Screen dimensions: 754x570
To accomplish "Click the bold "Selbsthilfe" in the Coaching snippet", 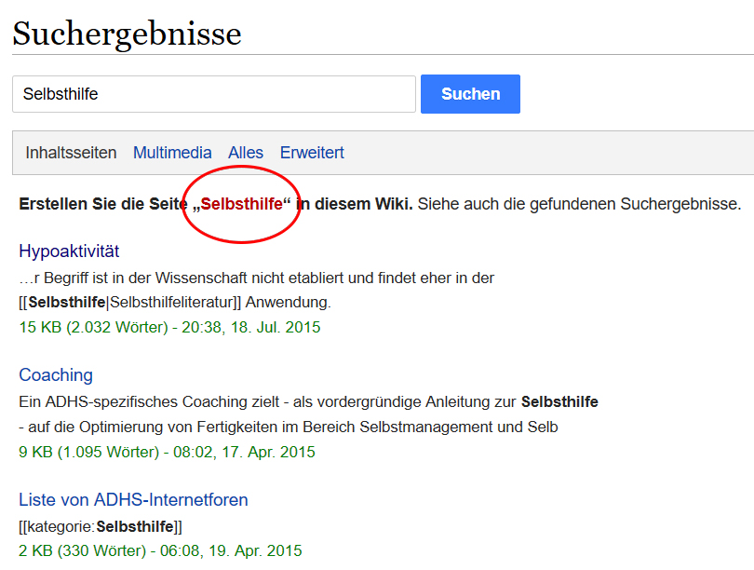I will [x=559, y=402].
